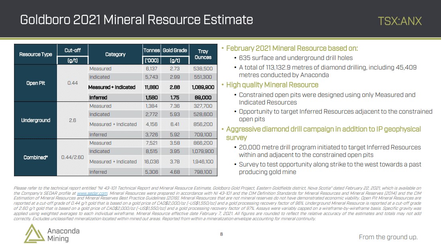Image resolution: width=441 pixels, height=244 pixels.
Task: Select the 8,515 tonnes value
Action: pos(152,151)
